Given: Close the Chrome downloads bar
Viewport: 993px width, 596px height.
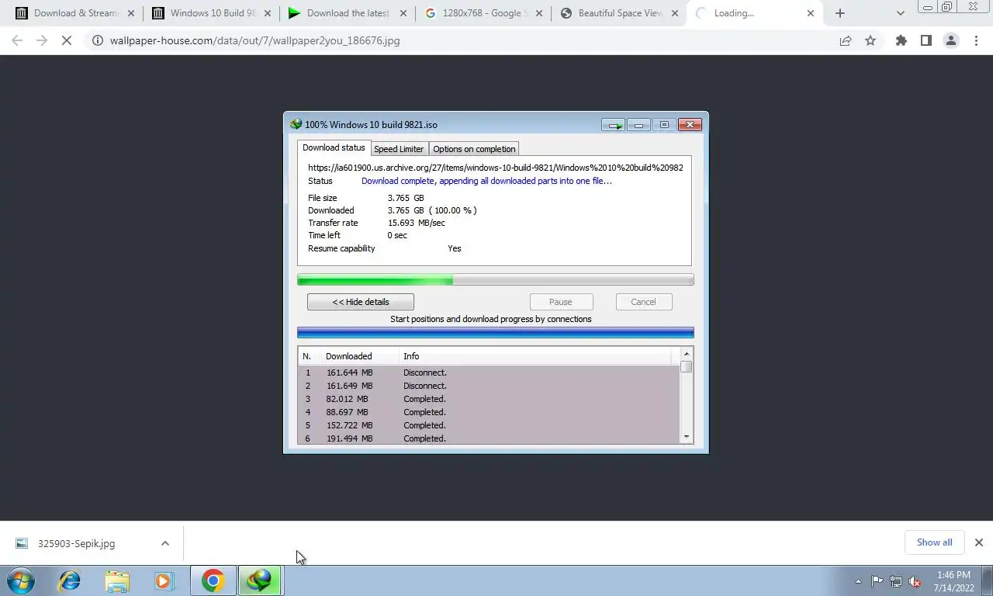Looking at the screenshot, I should pos(979,542).
